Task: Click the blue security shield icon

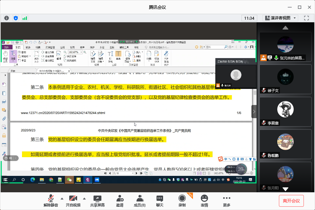Action: point(15,18)
